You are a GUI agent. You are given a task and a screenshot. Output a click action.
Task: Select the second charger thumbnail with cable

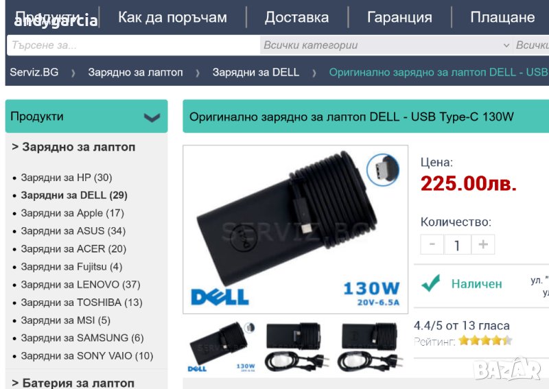(296, 347)
